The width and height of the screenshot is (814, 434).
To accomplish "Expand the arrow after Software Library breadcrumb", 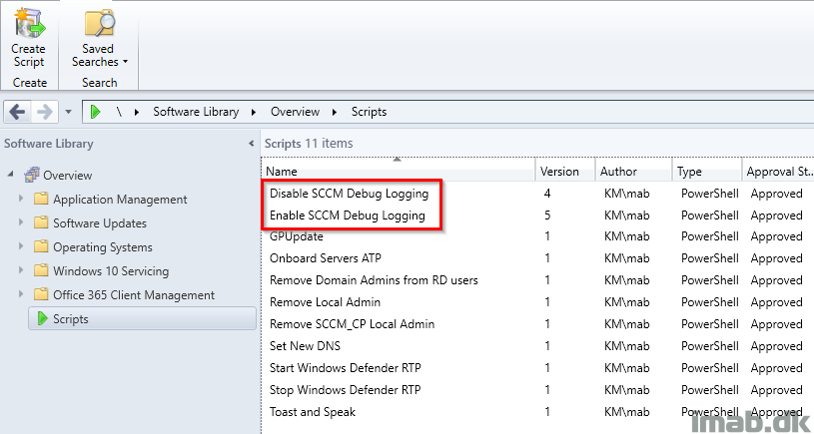I will (254, 112).
